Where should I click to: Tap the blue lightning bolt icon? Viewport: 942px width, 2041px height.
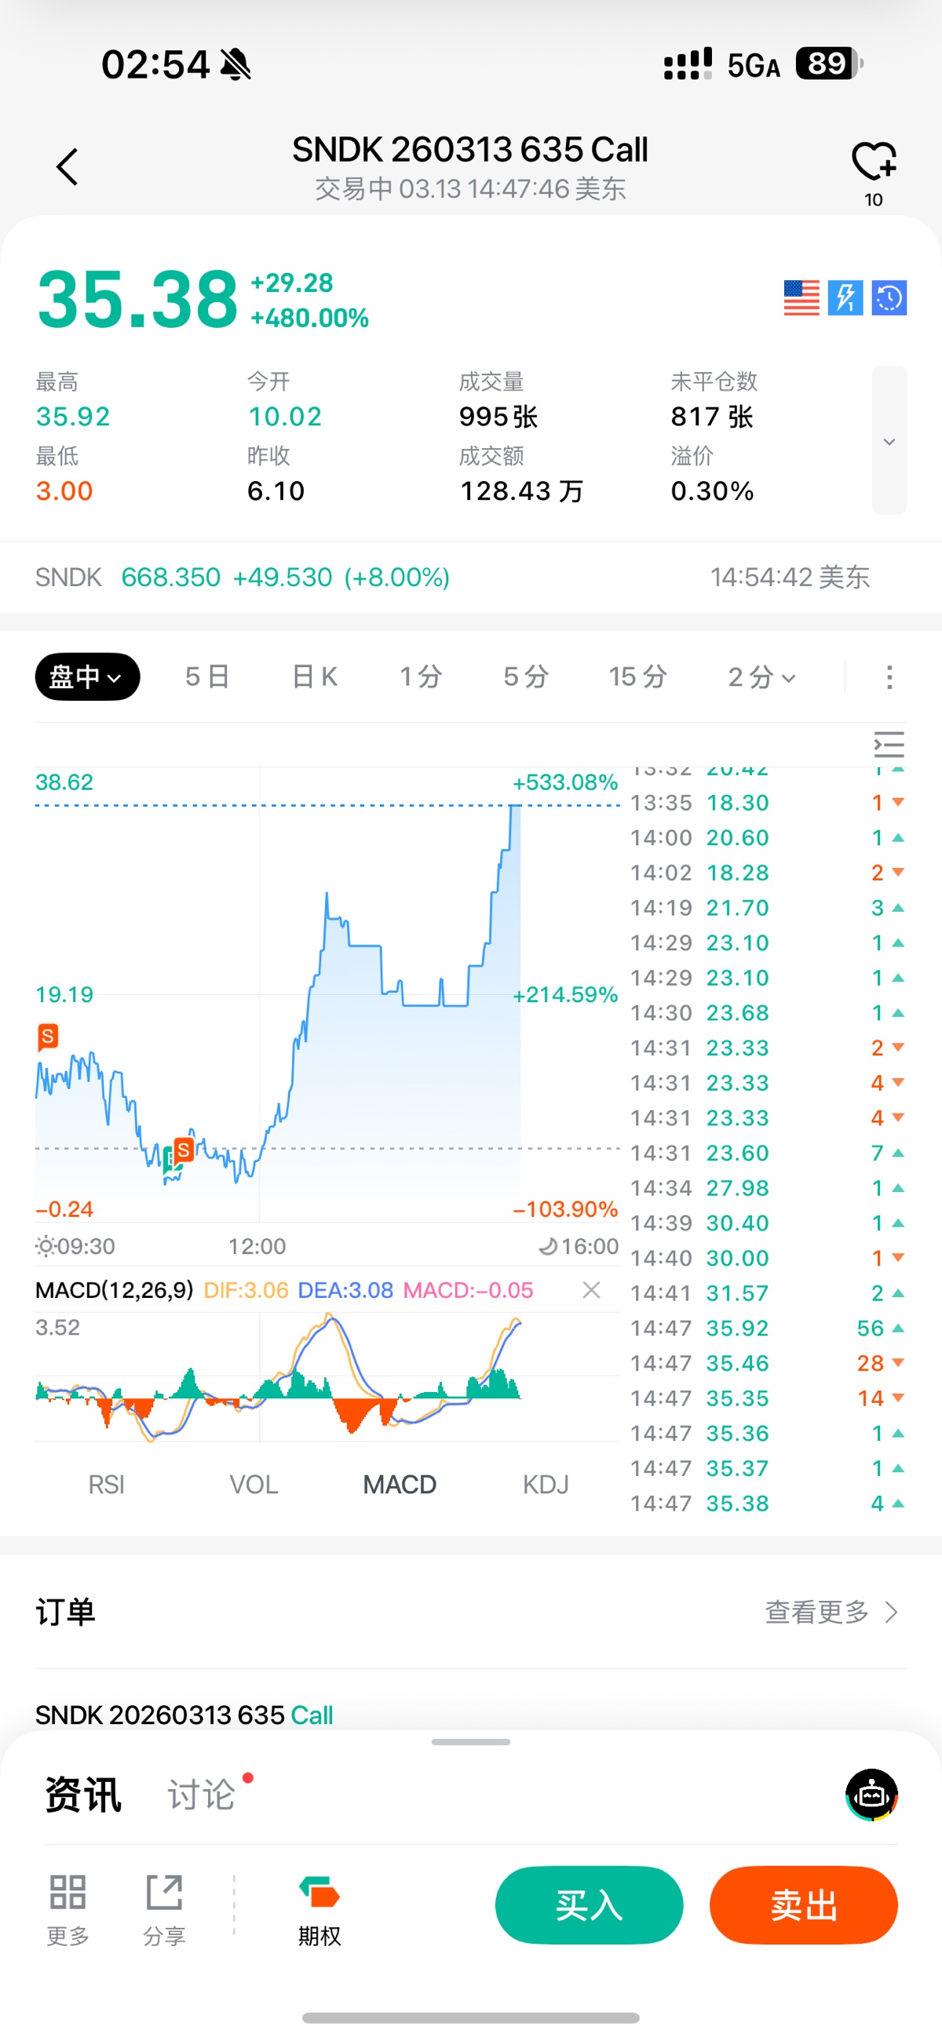845,298
